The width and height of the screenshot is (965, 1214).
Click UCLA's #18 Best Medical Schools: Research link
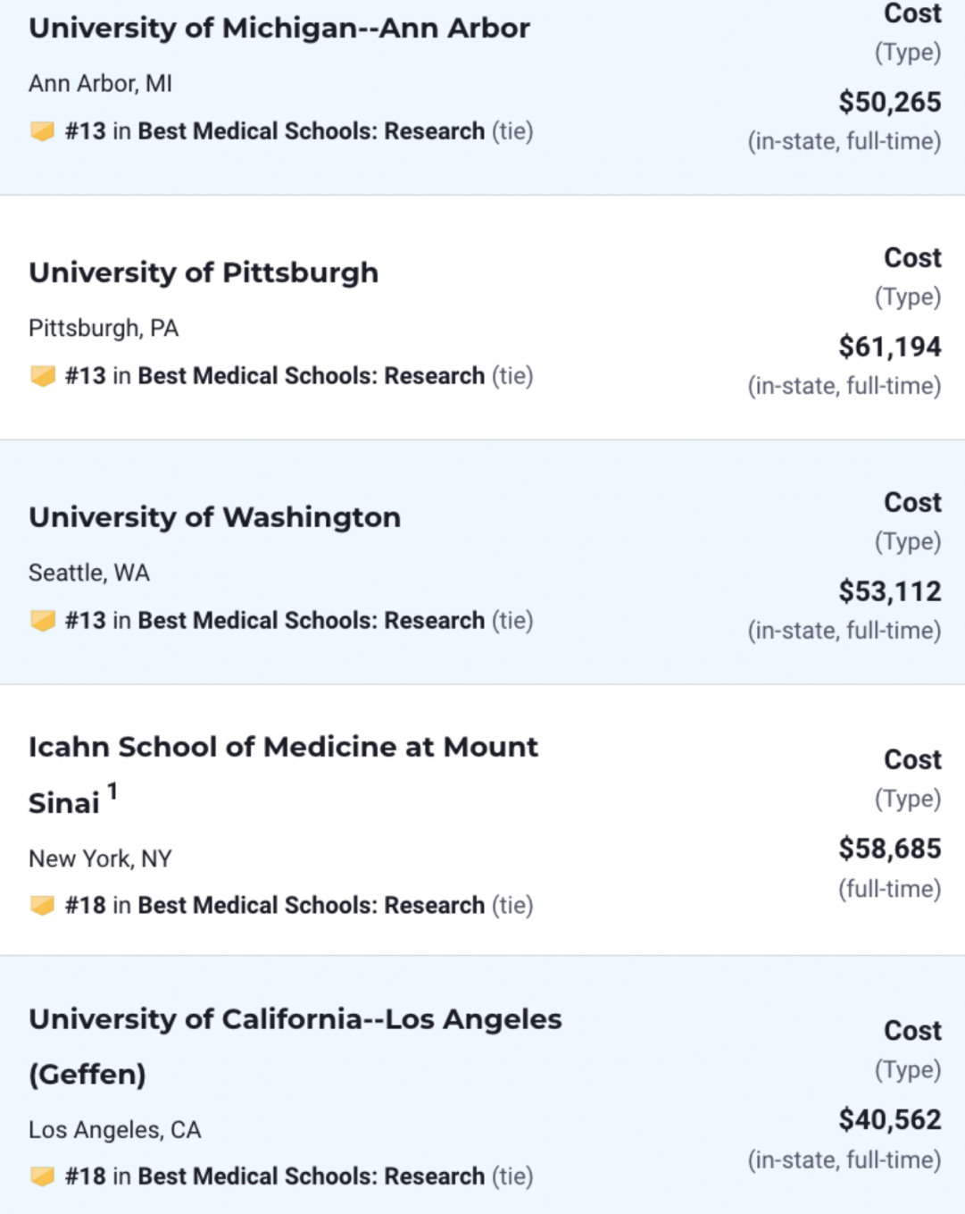(311, 1176)
